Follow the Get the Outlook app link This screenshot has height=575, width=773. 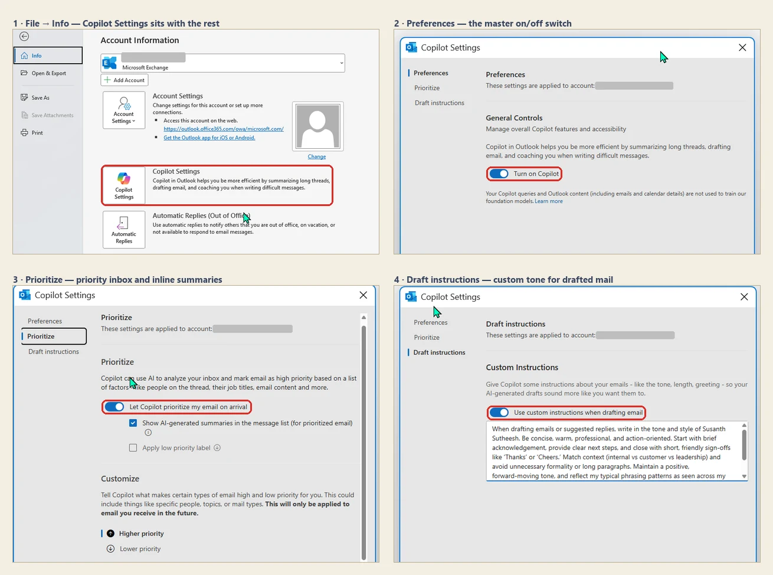pyautogui.click(x=209, y=138)
